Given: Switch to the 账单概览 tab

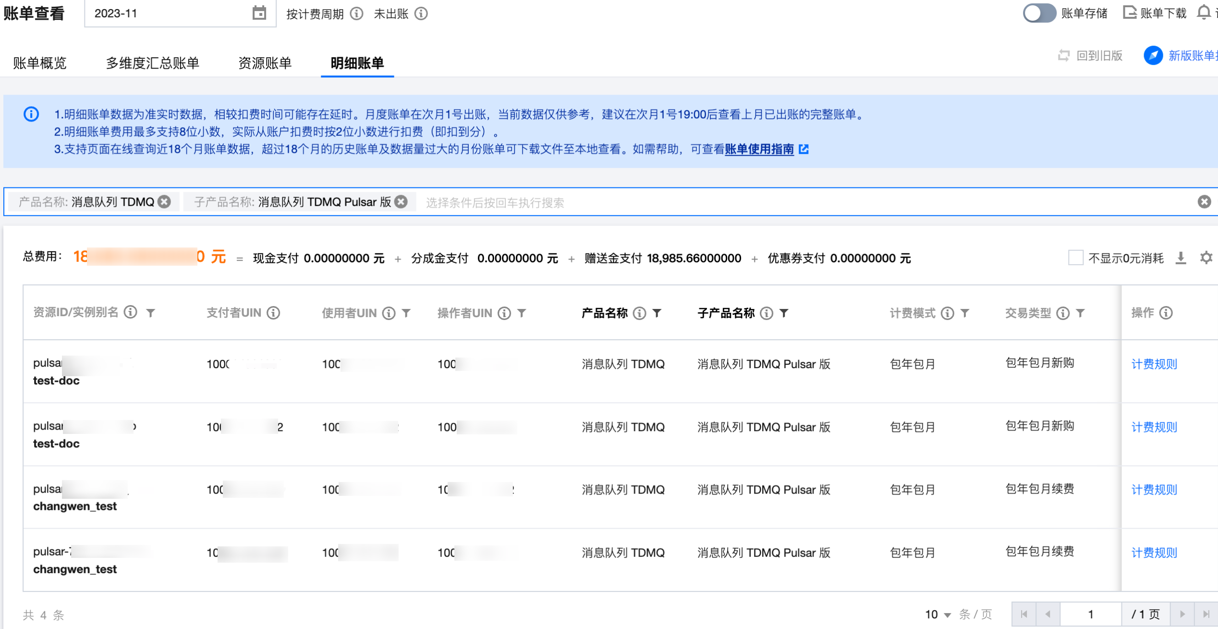Looking at the screenshot, I should pos(39,63).
